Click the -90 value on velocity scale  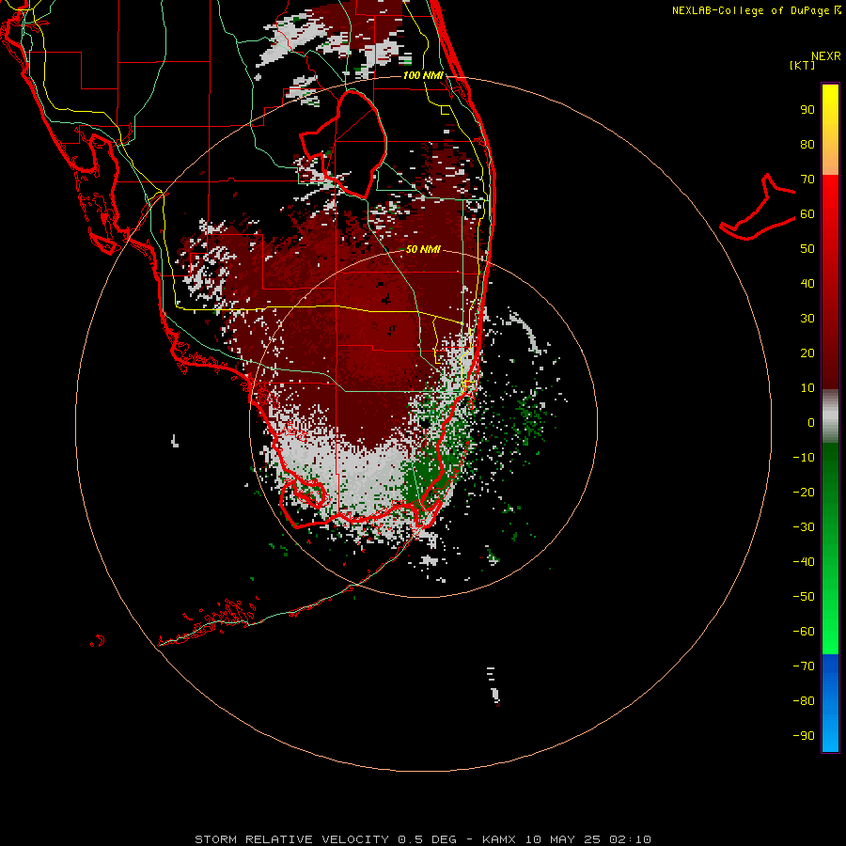pos(804,735)
